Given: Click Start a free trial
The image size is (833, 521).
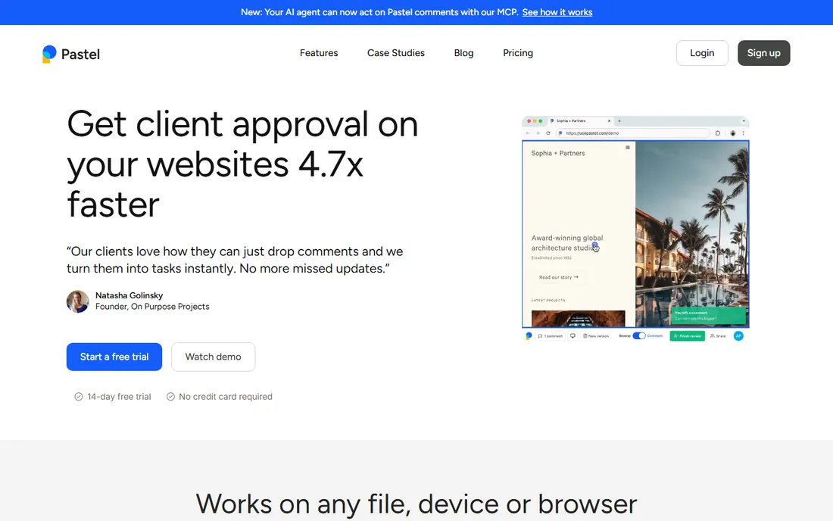Looking at the screenshot, I should tap(114, 357).
